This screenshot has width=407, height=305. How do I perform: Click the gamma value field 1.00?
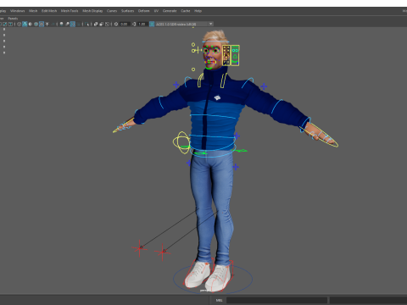(142, 24)
